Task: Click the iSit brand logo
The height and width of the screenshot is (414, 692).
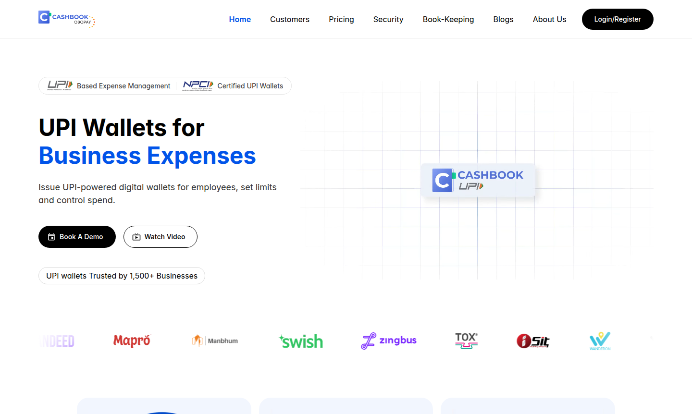Action: point(533,341)
